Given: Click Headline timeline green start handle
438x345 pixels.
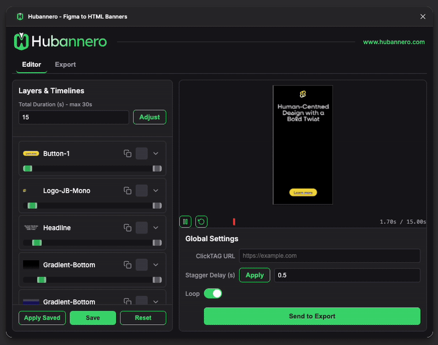Looking at the screenshot, I should [x=37, y=243].
